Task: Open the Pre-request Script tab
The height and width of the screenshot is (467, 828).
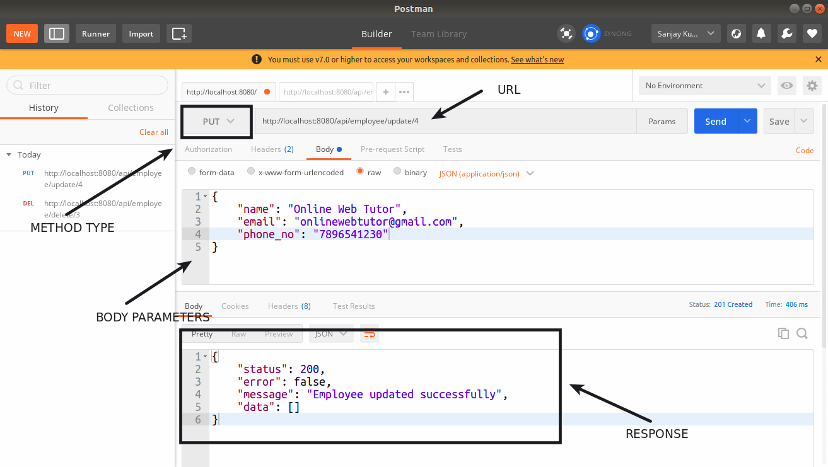Action: (x=392, y=149)
